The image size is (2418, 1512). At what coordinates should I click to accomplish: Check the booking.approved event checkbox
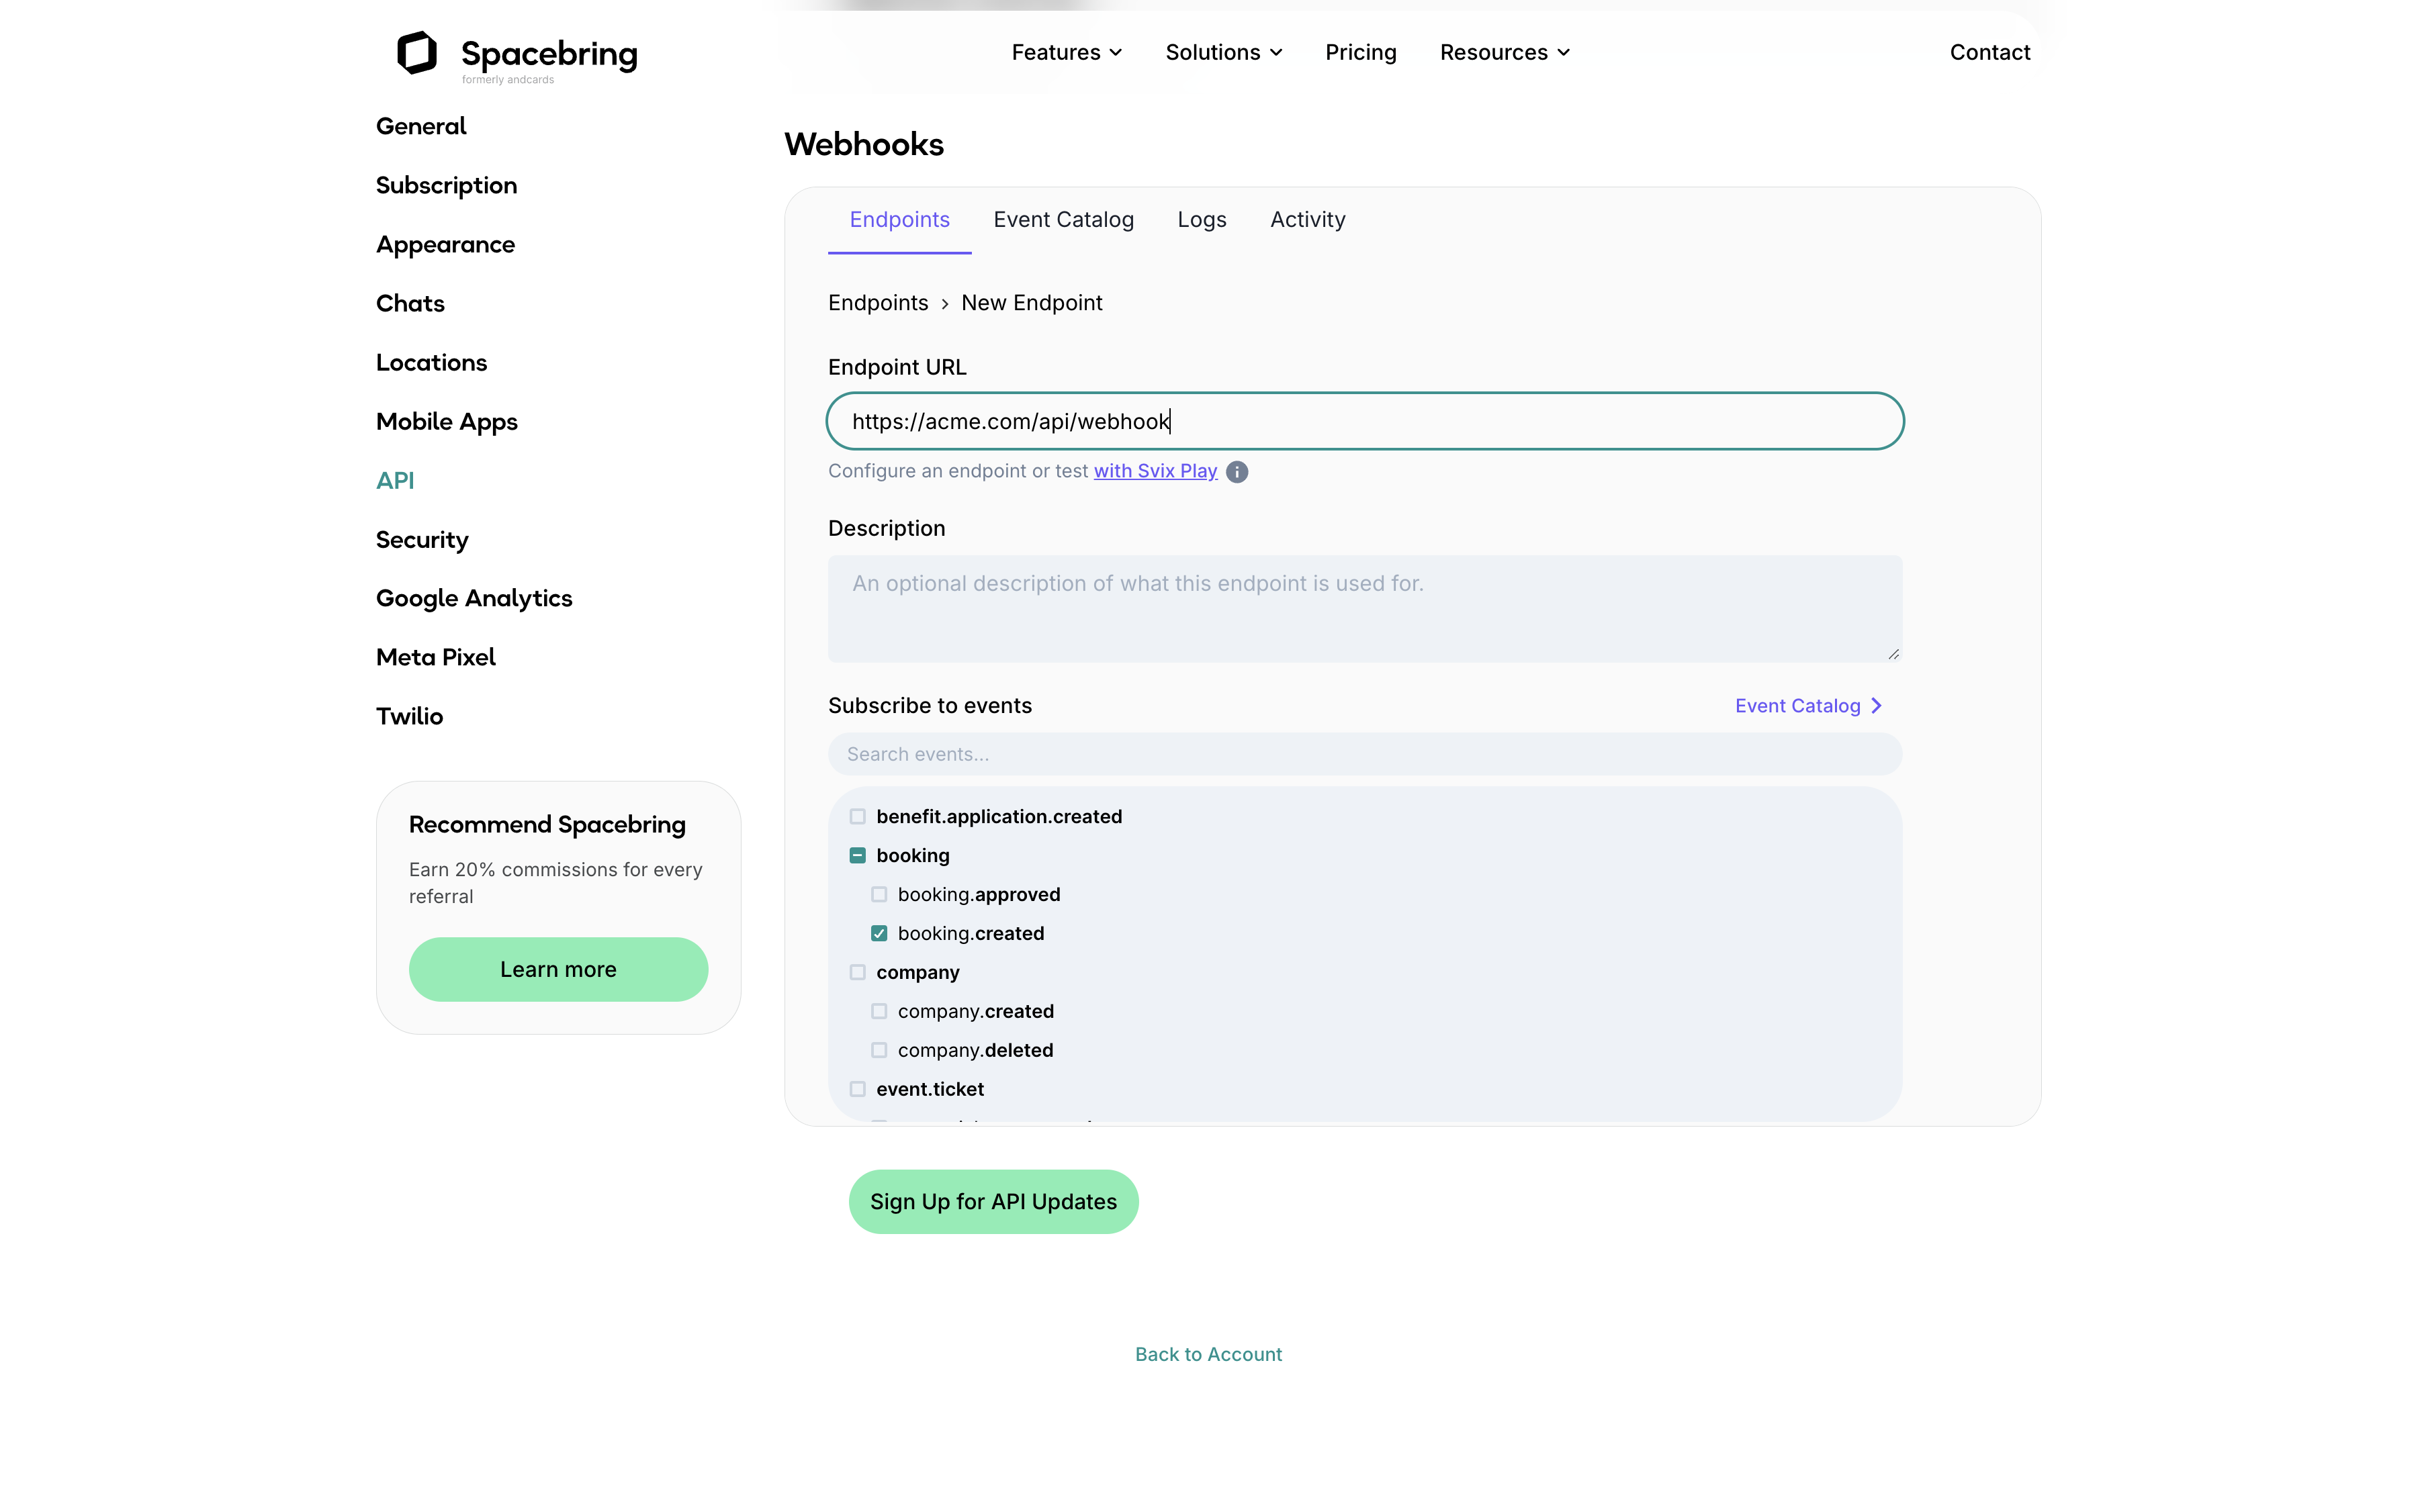[879, 895]
